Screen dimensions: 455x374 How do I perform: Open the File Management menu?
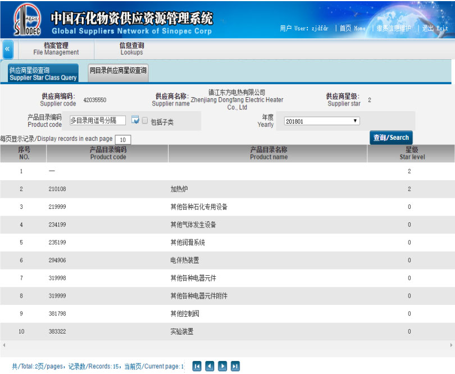pyautogui.click(x=56, y=49)
